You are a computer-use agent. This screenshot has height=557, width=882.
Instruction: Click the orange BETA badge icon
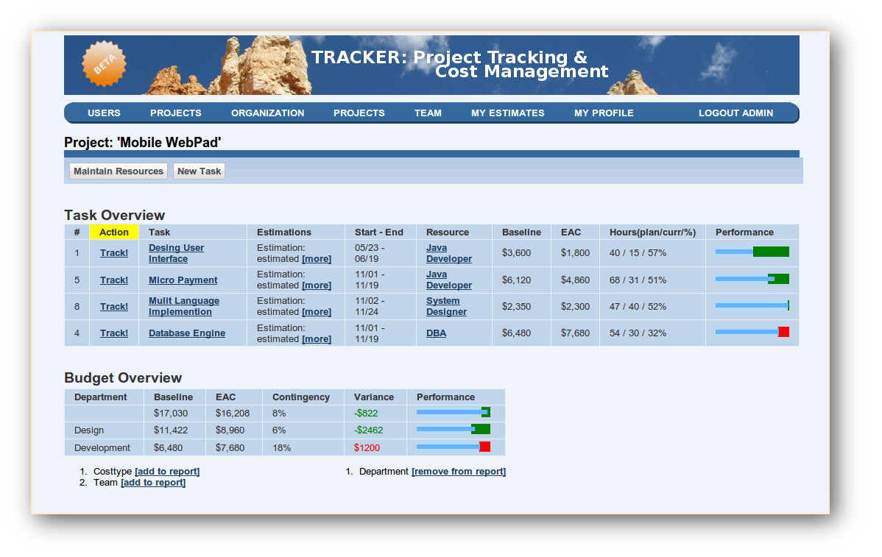[x=104, y=63]
